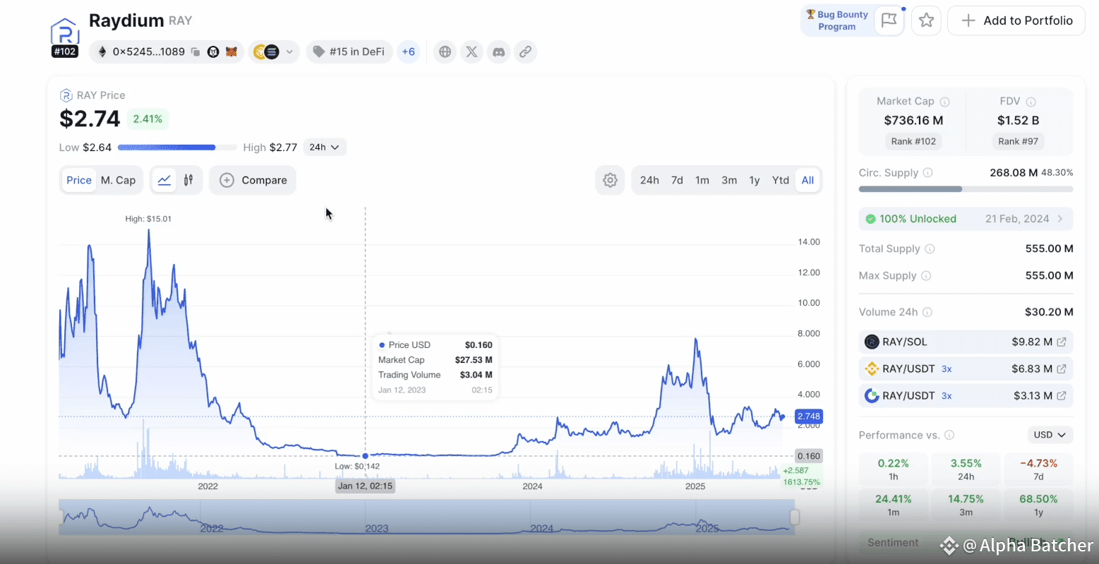Screen dimensions: 1099x564
Task: Click the Compare plus-circle button
Action: click(x=253, y=180)
